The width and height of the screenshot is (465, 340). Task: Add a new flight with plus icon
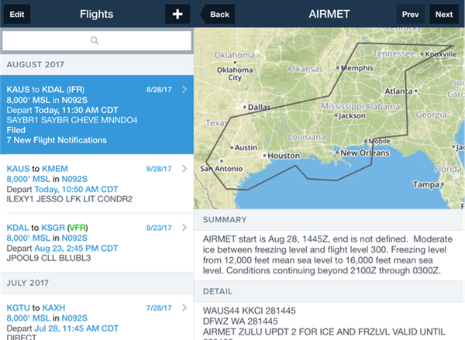coord(177,14)
